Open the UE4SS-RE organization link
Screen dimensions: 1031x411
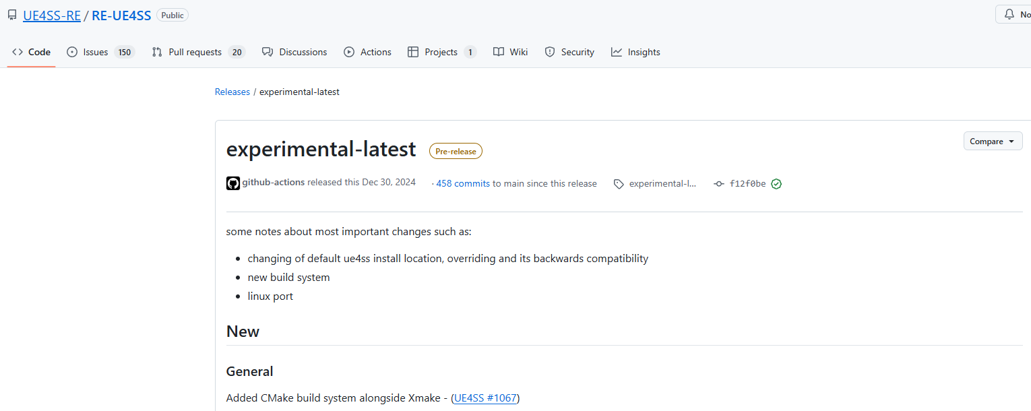[52, 15]
